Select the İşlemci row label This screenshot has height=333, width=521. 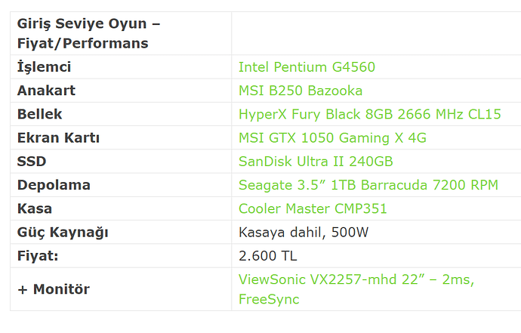[x=44, y=66]
